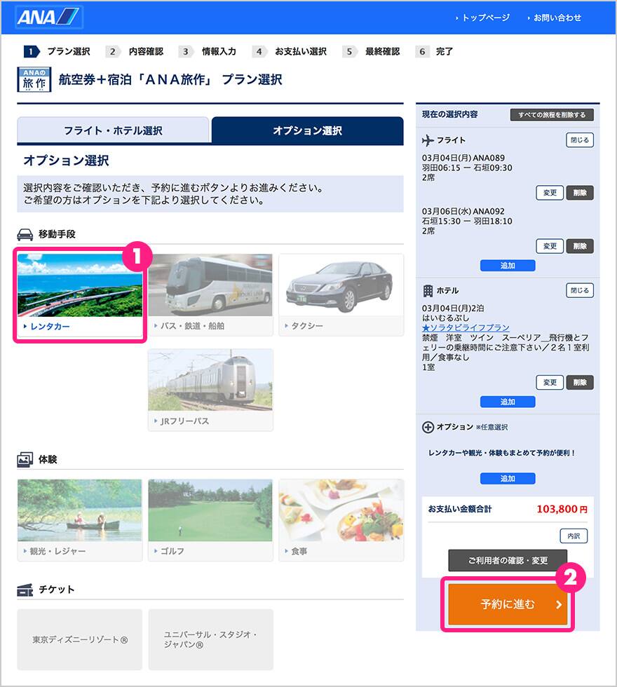Switch to フライト・ホテル選択 tab
Viewport: 617px width, 687px height.
pyautogui.click(x=113, y=130)
